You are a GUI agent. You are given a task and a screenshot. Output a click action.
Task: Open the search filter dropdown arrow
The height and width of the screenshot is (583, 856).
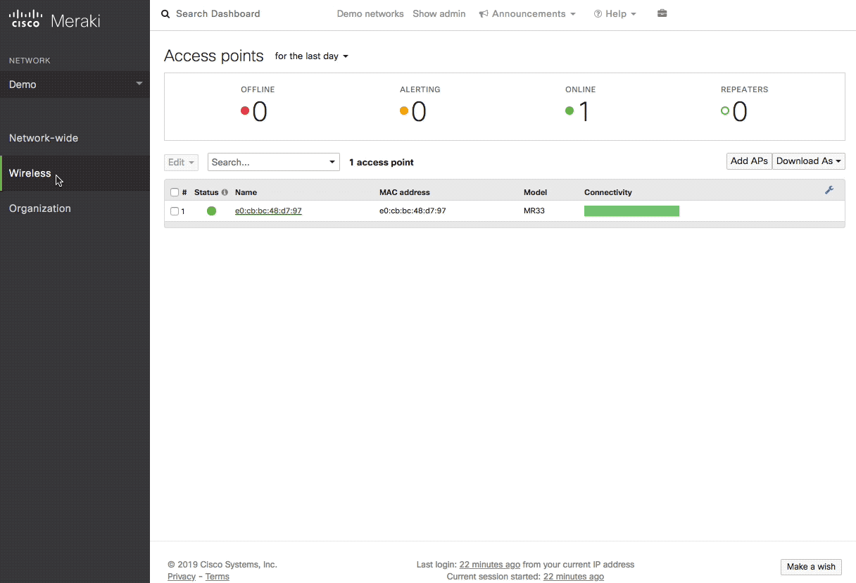(333, 162)
